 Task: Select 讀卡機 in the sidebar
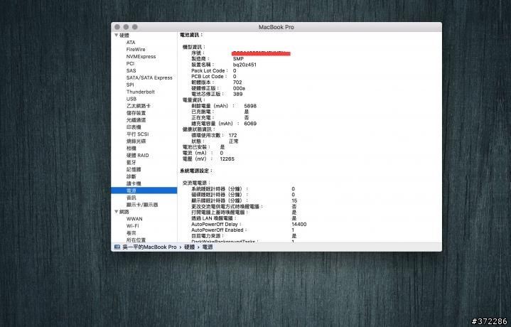coord(134,183)
